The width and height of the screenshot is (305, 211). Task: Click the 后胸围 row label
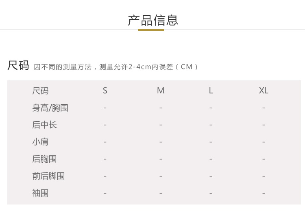point(44,159)
